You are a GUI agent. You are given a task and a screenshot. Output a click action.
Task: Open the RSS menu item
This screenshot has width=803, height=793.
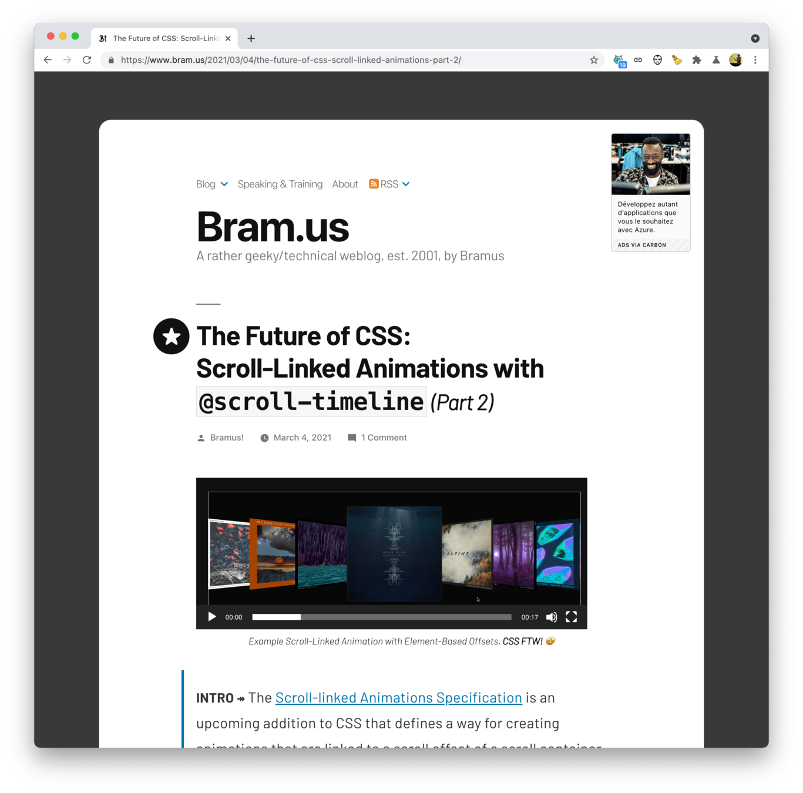(389, 184)
